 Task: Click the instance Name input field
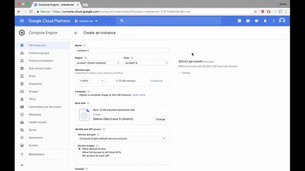tap(122, 51)
